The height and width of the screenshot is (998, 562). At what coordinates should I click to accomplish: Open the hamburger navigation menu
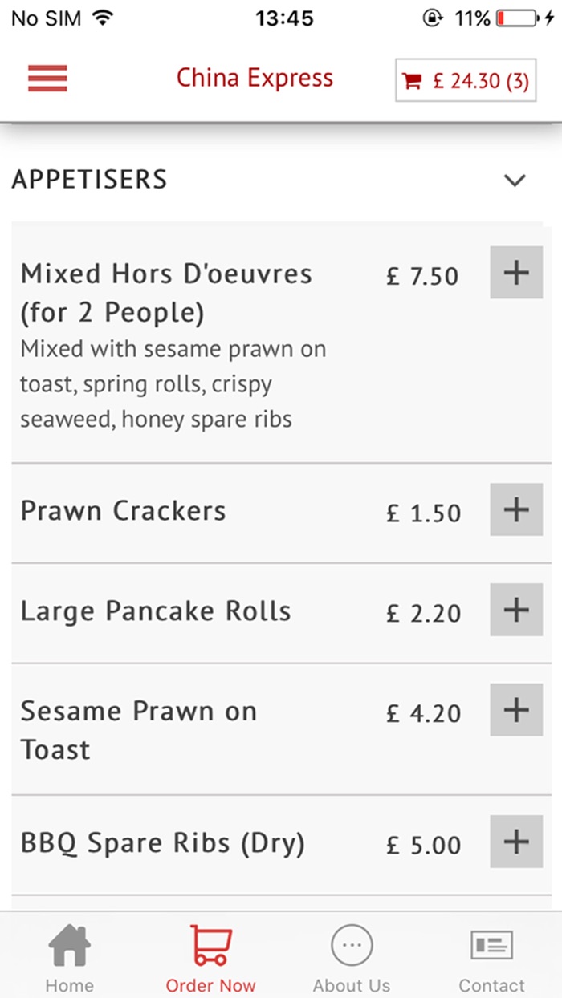pyautogui.click(x=47, y=78)
